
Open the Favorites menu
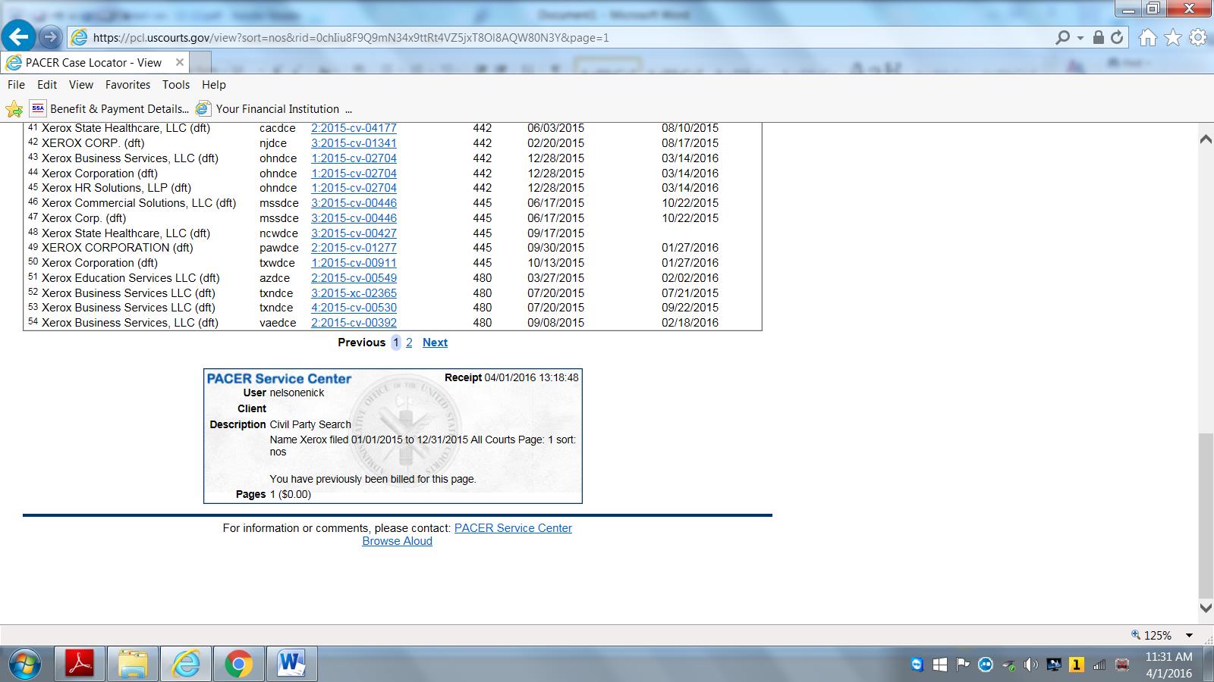(x=127, y=85)
